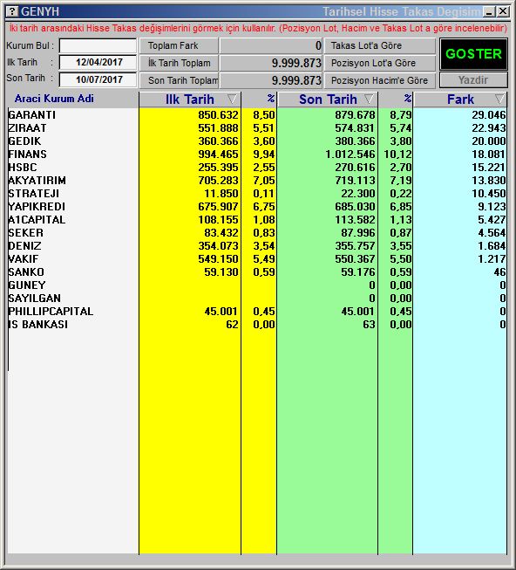The height and width of the screenshot is (570, 516).
Task: Click the Toplam Fark label button
Action: click(179, 45)
